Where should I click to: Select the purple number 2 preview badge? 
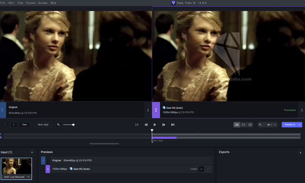coord(48,169)
